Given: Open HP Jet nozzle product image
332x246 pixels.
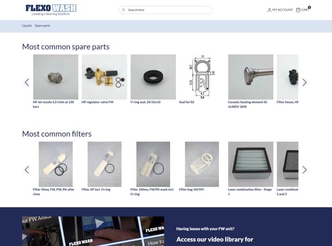Looking at the screenshot, I should [x=56, y=77].
